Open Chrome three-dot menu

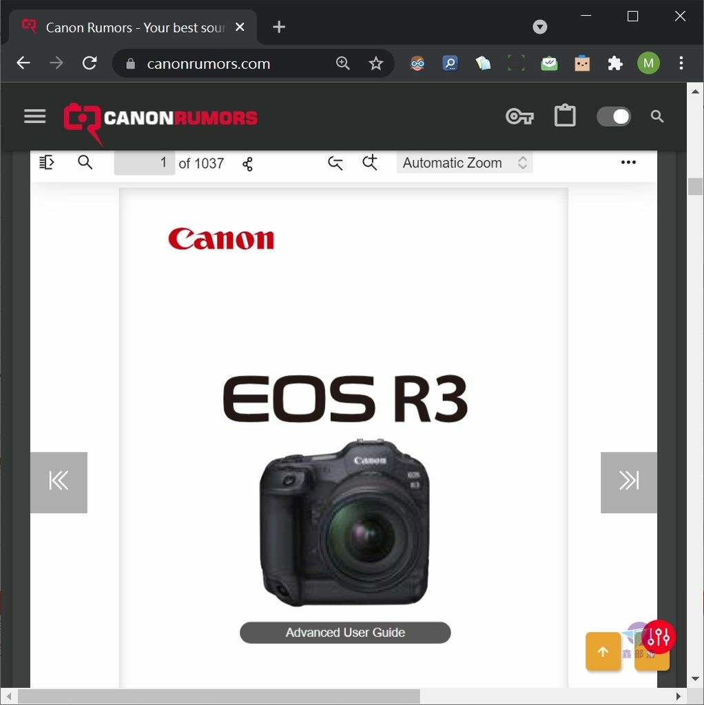pyautogui.click(x=681, y=63)
